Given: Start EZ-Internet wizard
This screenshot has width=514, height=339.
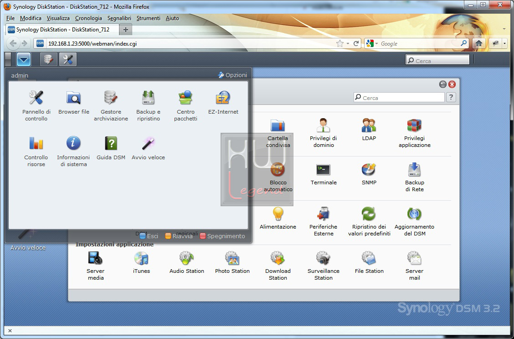Looking at the screenshot, I should (x=223, y=102).
